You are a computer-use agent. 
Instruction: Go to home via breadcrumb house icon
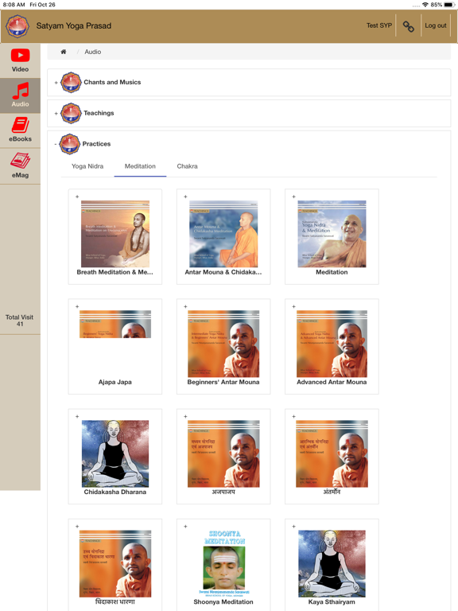(64, 52)
